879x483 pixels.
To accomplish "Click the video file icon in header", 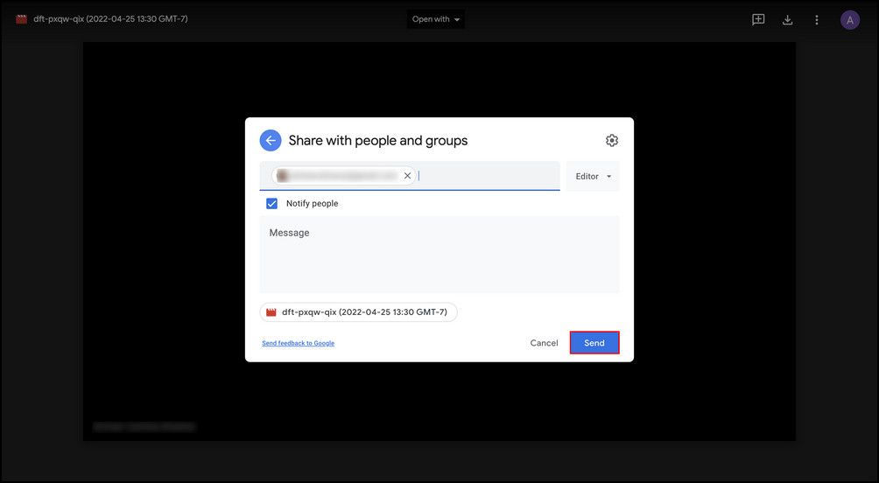I will (21, 19).
